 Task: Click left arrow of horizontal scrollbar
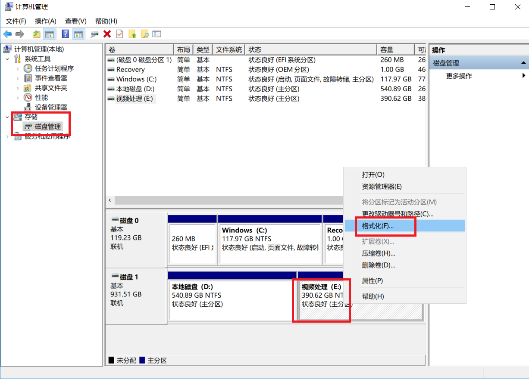point(110,200)
